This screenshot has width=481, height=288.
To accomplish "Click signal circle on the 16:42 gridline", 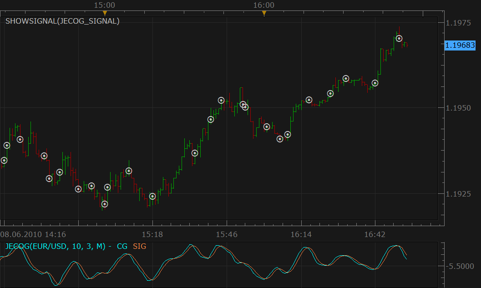I will (375, 83).
